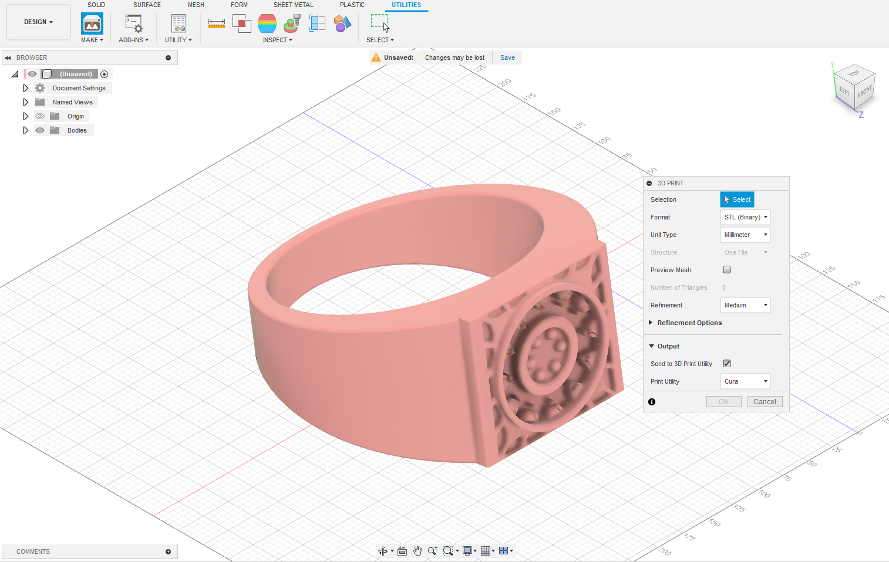Show the Origin folder visibility

click(39, 116)
